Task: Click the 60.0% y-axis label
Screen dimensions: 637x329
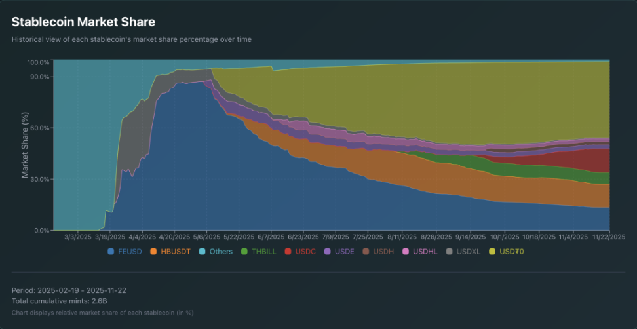Action: click(x=39, y=128)
